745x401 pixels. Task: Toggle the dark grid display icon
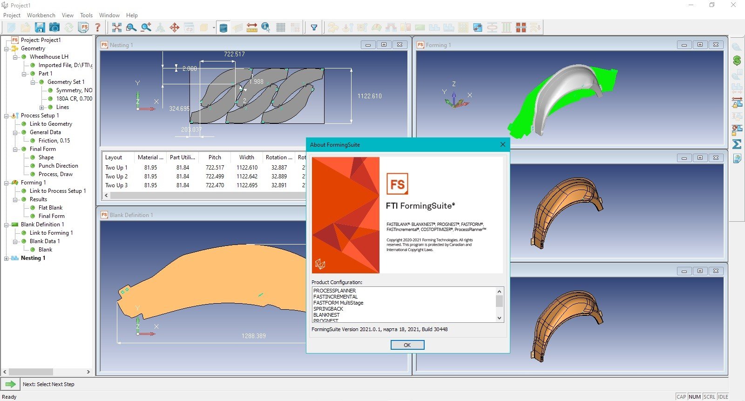(281, 27)
